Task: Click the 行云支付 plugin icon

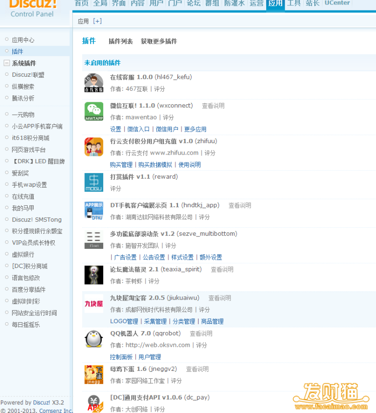Action: coord(94,147)
